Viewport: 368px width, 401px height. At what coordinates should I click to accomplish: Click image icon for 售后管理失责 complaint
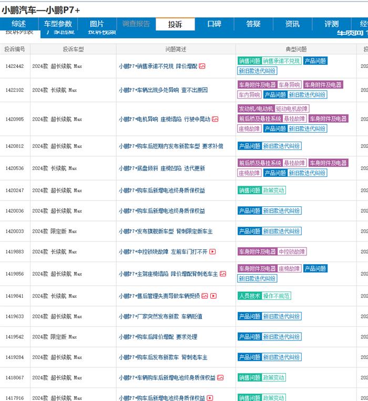click(205, 296)
